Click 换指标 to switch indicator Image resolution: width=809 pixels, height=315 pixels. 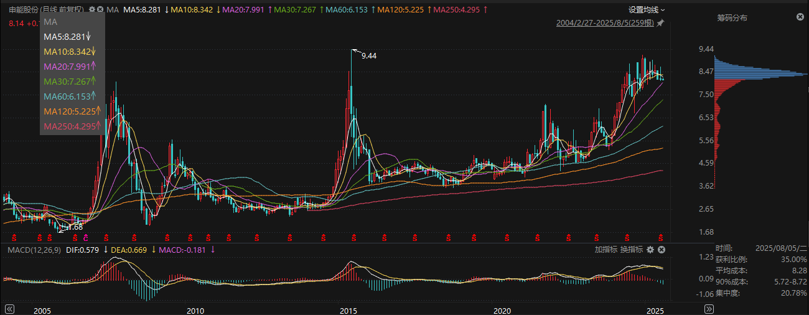[x=631, y=250]
